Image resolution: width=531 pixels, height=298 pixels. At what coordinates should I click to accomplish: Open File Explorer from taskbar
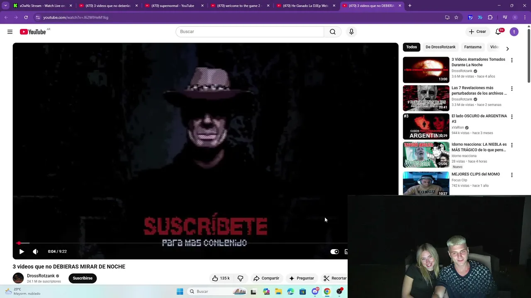click(278, 292)
